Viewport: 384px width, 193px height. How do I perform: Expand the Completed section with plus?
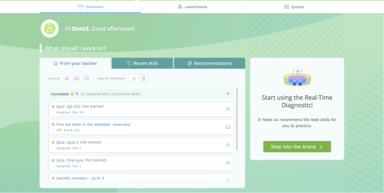tap(228, 94)
